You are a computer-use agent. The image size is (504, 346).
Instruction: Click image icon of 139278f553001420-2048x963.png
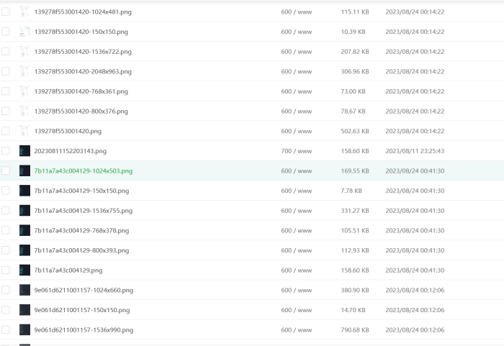[x=24, y=72]
